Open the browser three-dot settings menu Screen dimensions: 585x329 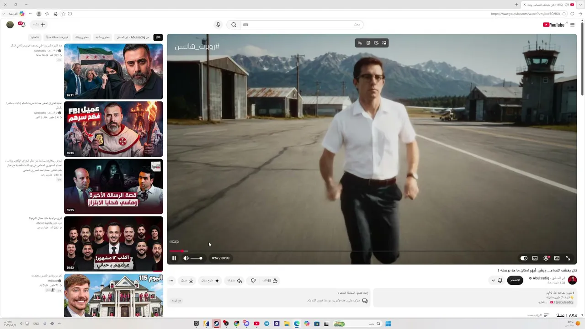(x=31, y=14)
